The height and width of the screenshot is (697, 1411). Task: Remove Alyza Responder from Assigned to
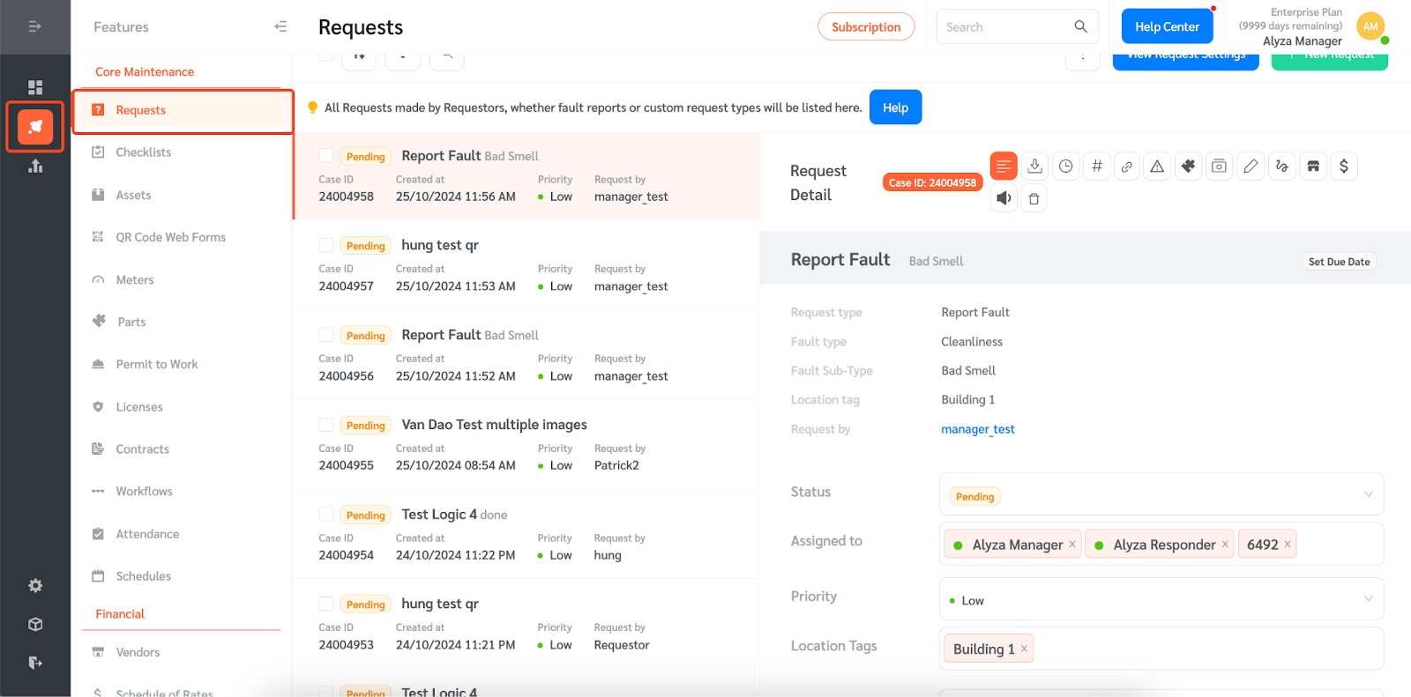tap(1225, 544)
